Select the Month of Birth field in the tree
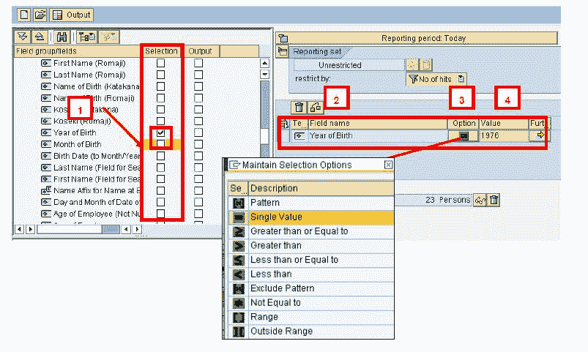 click(77, 144)
